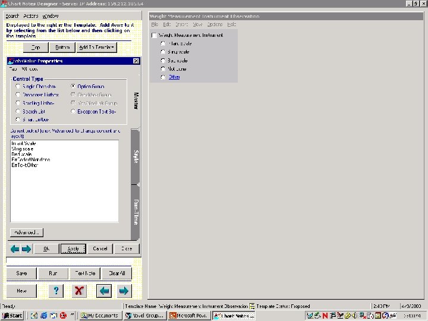This screenshot has height=321, width=428.
Task: Click the New button
Action: pyautogui.click(x=21, y=291)
